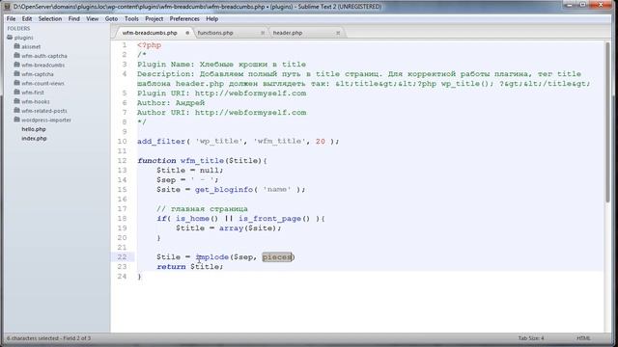This screenshot has width=618, height=347.
Task: Click the wordpress-importer folder icon
Action: (17, 120)
